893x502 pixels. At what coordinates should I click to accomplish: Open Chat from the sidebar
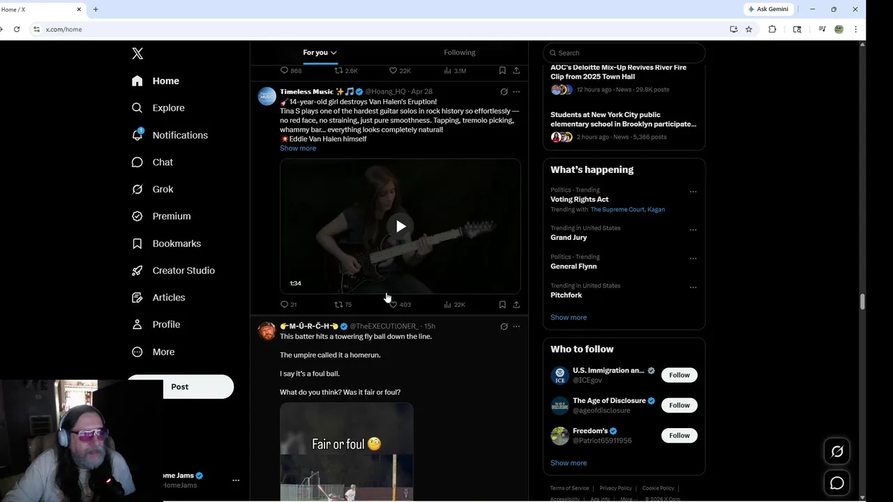(152, 162)
